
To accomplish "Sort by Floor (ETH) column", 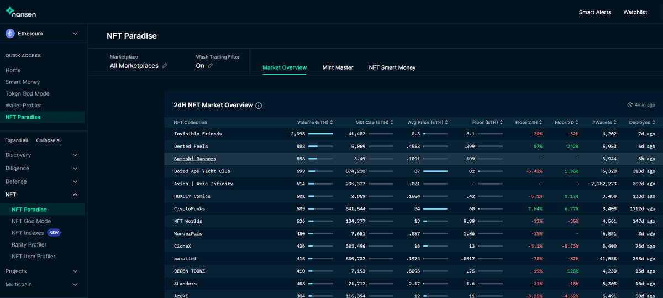I will pos(487,122).
